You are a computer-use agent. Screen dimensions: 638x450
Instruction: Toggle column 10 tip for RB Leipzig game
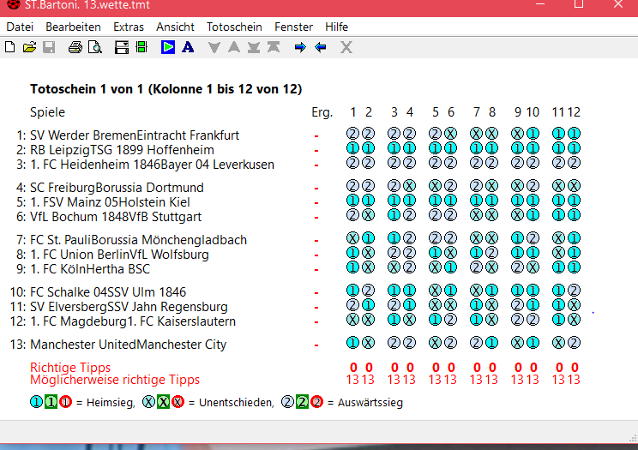coord(533,148)
